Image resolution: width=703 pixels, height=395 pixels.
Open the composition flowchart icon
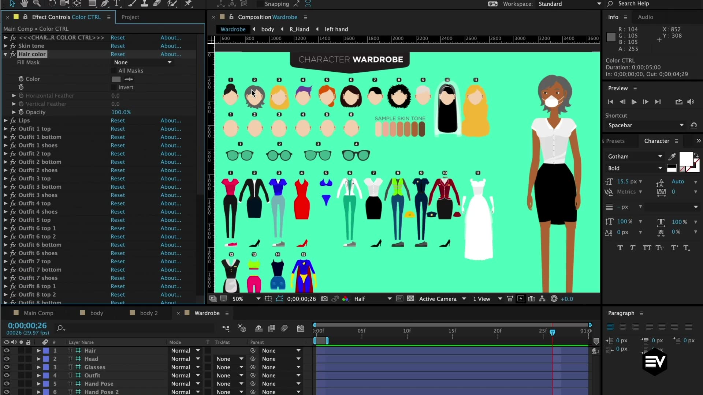pyautogui.click(x=542, y=299)
